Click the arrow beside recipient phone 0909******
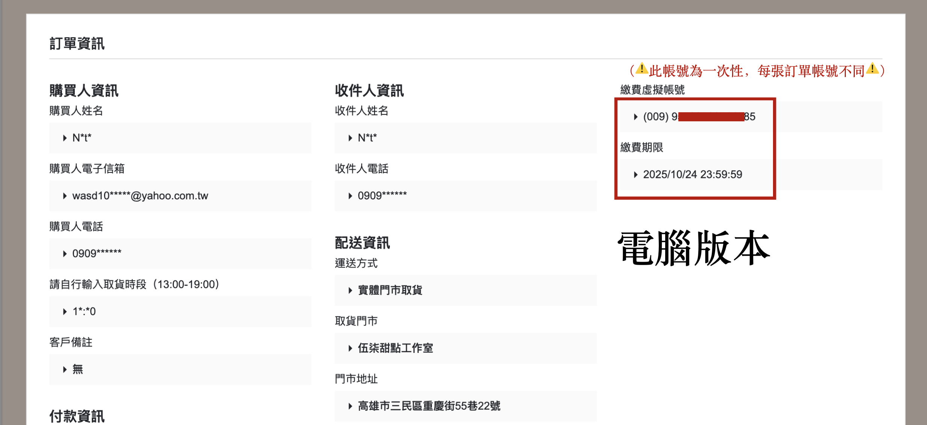Viewport: 927px width, 425px height. [350, 196]
